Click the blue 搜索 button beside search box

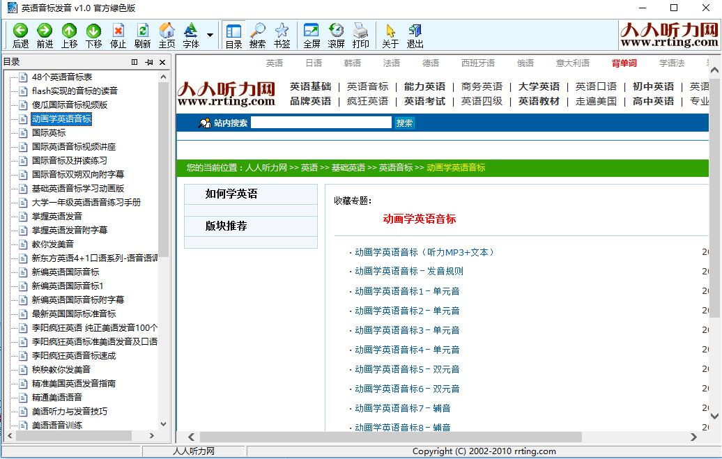[x=404, y=123]
